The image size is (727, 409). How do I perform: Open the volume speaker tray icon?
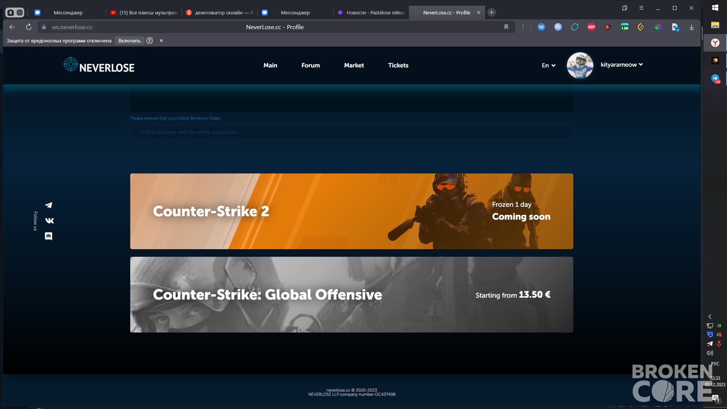coord(710,353)
